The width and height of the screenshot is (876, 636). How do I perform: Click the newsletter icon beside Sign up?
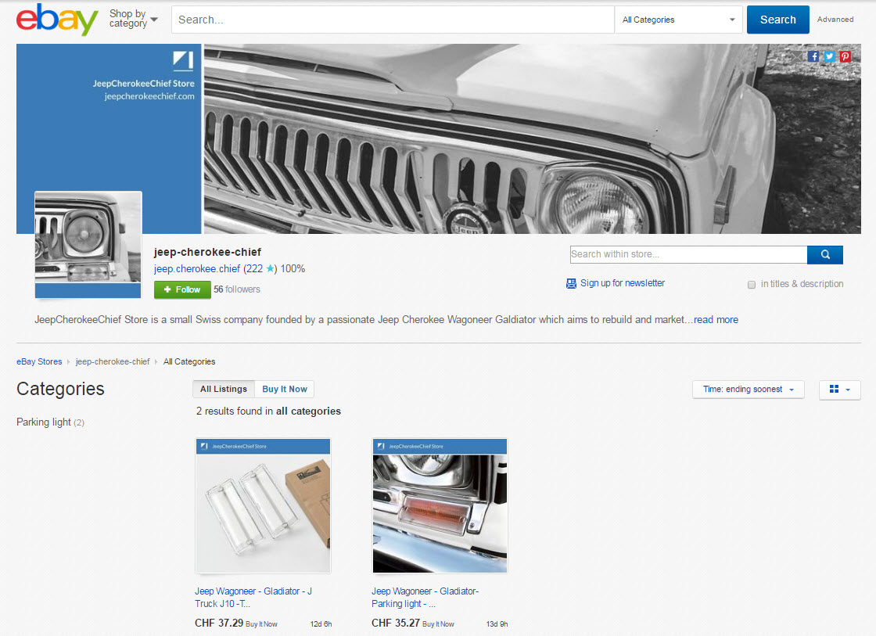tap(571, 283)
